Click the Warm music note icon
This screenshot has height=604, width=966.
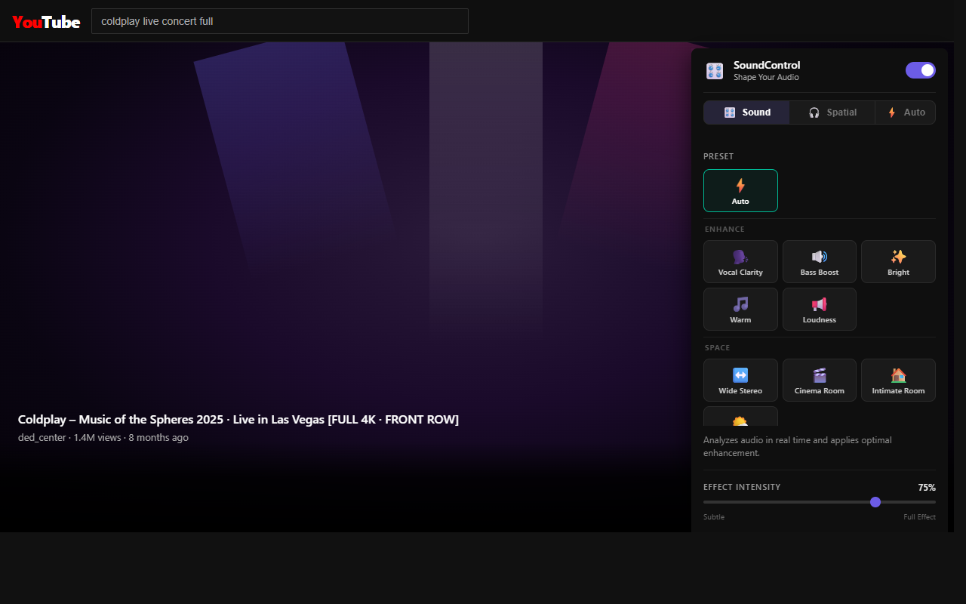point(740,304)
